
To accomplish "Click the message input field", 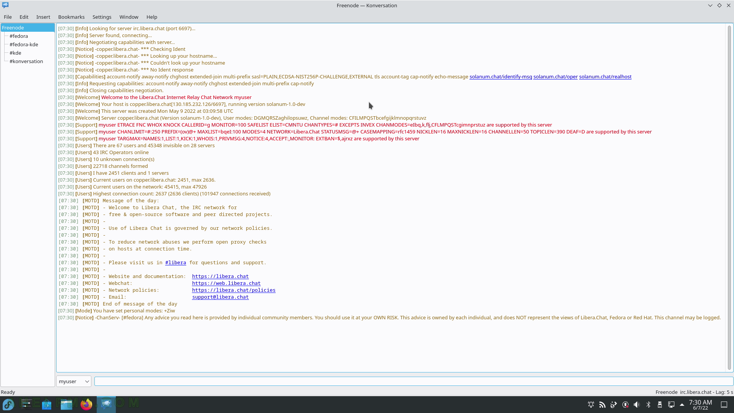I will pyautogui.click(x=414, y=381).
